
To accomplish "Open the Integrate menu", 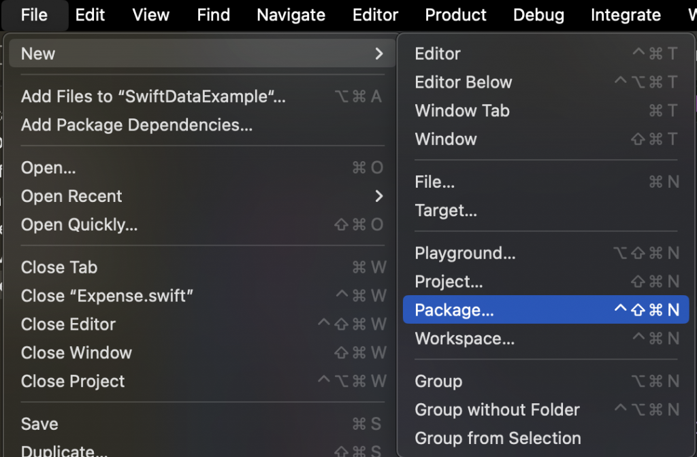I will coord(626,15).
